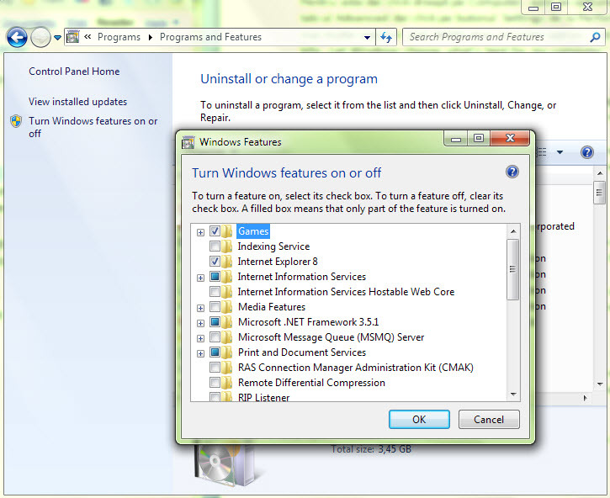Check RAS Connection Manager Administration Kit box
Image resolution: width=610 pixels, height=498 pixels.
click(x=215, y=368)
